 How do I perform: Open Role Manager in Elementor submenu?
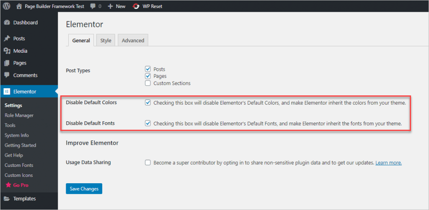coord(19,115)
